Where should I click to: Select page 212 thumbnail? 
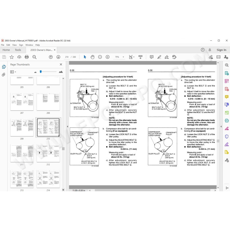48,153
